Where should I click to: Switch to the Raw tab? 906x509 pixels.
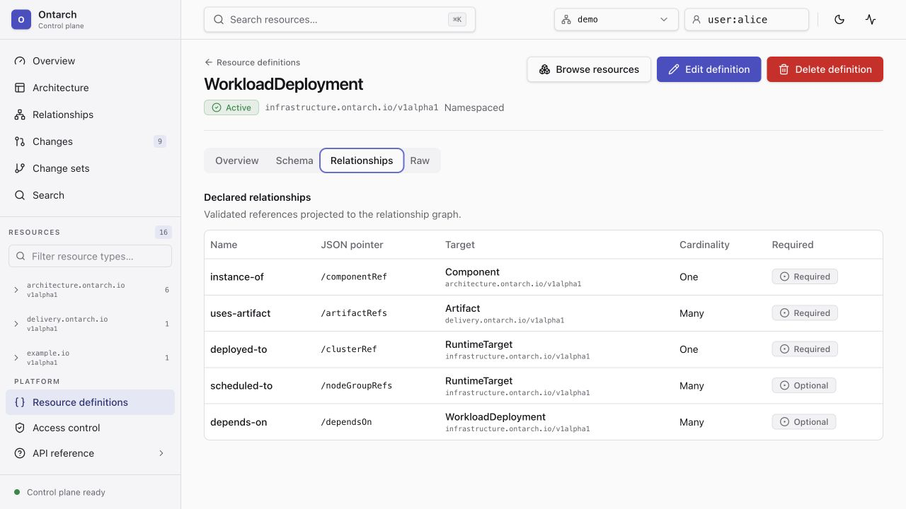point(420,160)
